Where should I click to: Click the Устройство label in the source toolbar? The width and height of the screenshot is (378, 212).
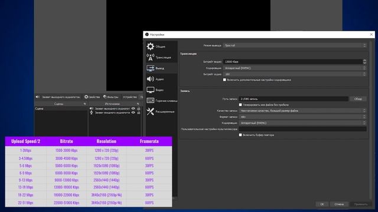[x=130, y=97]
